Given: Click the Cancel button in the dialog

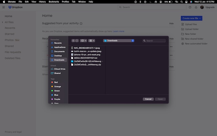Looking at the screenshot, I should point(148,99).
